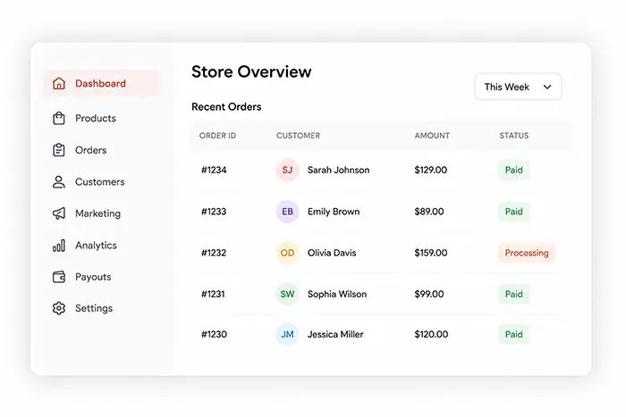Click the AMOUNT column header
Image resolution: width=626 pixels, height=417 pixels.
click(432, 136)
